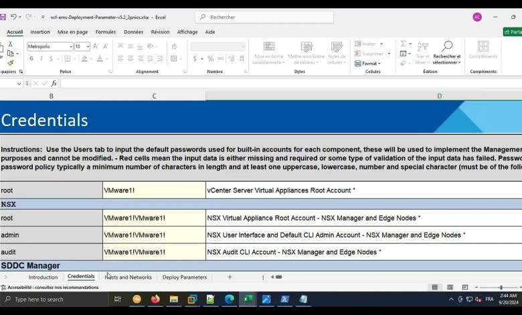Open the Accueil ribbon tab
Viewport: 522px width, 315px height.
pyautogui.click(x=15, y=32)
